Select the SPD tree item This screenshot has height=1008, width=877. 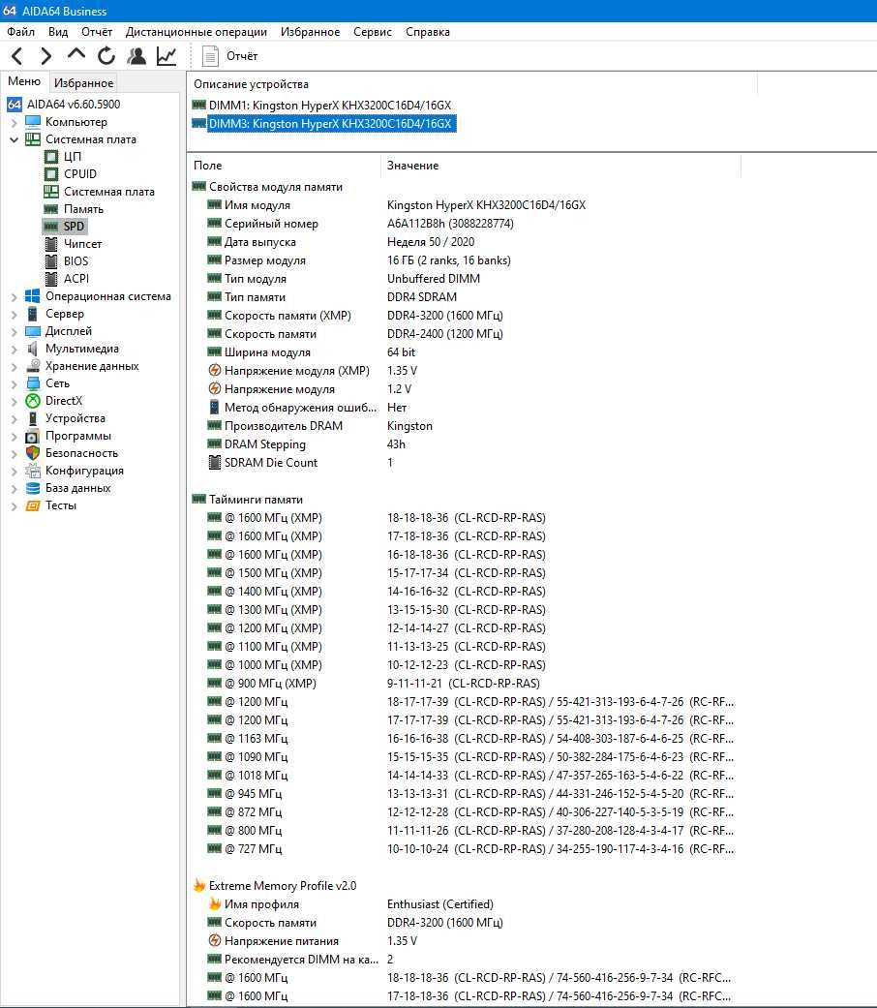(x=64, y=227)
